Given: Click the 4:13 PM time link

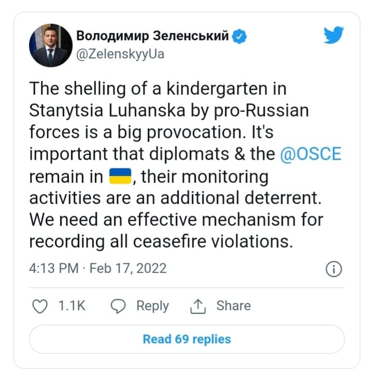Looking at the screenshot, I should [x=53, y=268].
